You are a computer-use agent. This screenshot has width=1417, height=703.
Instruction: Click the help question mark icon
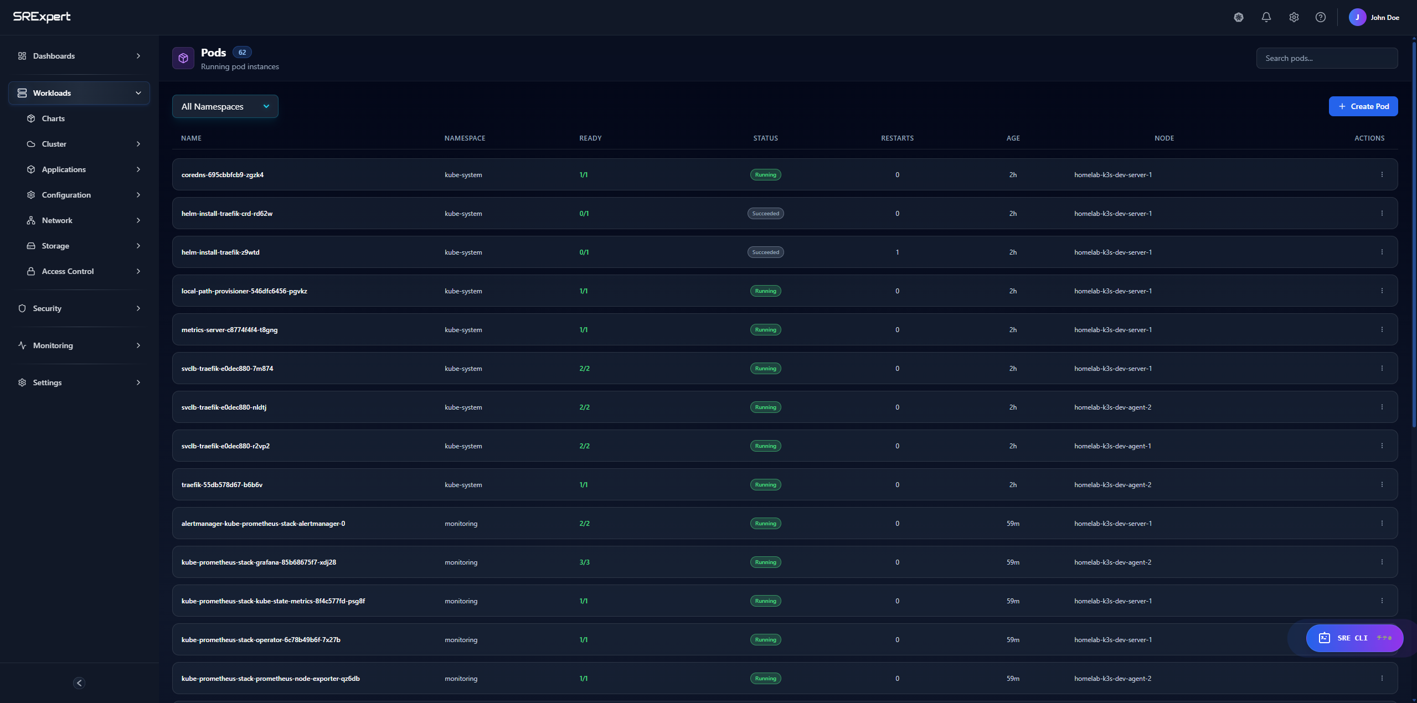pos(1321,17)
